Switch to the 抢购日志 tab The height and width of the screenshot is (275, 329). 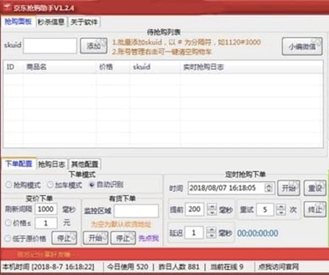(x=52, y=164)
